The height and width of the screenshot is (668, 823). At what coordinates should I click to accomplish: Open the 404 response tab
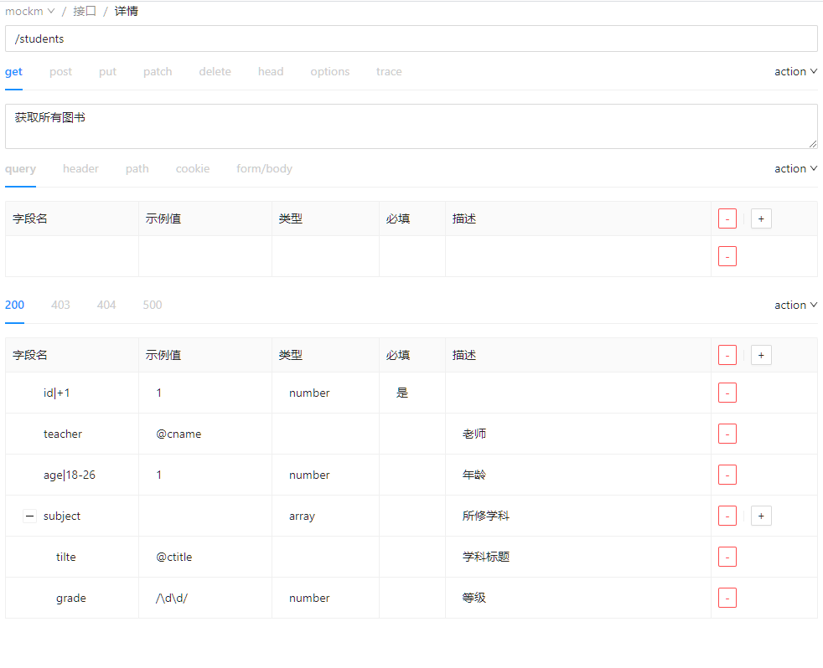point(106,306)
